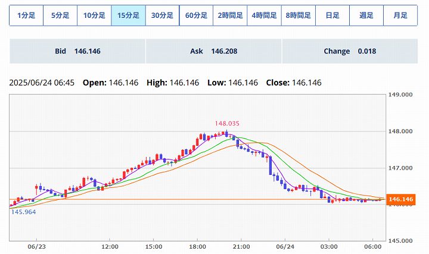Choose the 2時間足 tab
This screenshot has width=429, height=254.
point(230,15)
